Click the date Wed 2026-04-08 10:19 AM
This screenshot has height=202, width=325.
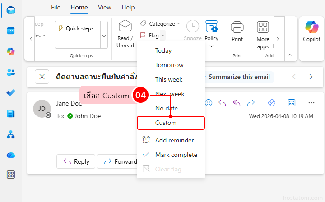(x=281, y=116)
